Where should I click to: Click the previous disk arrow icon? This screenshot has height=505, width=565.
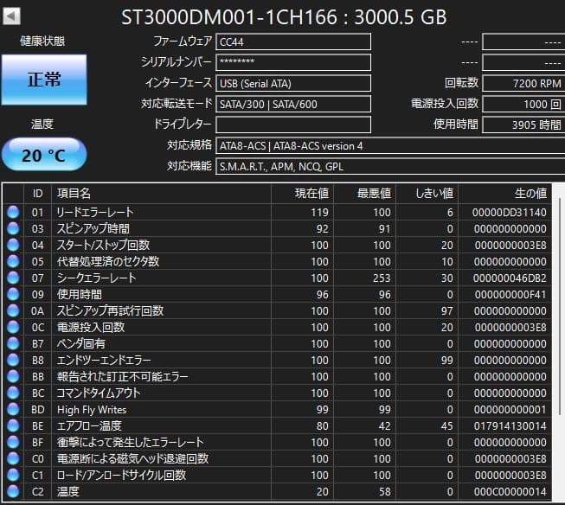[x=14, y=16]
